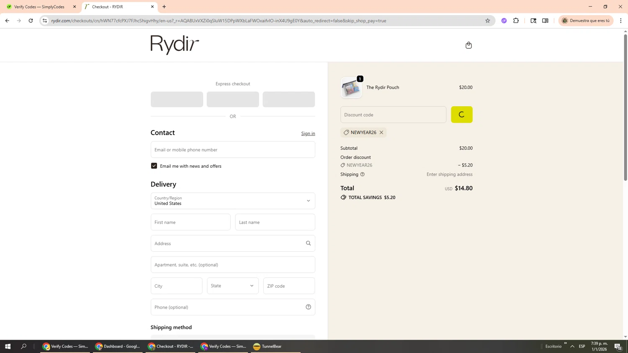This screenshot has width=628, height=353.
Task: Open the Windows Start menu
Action: tap(8, 346)
